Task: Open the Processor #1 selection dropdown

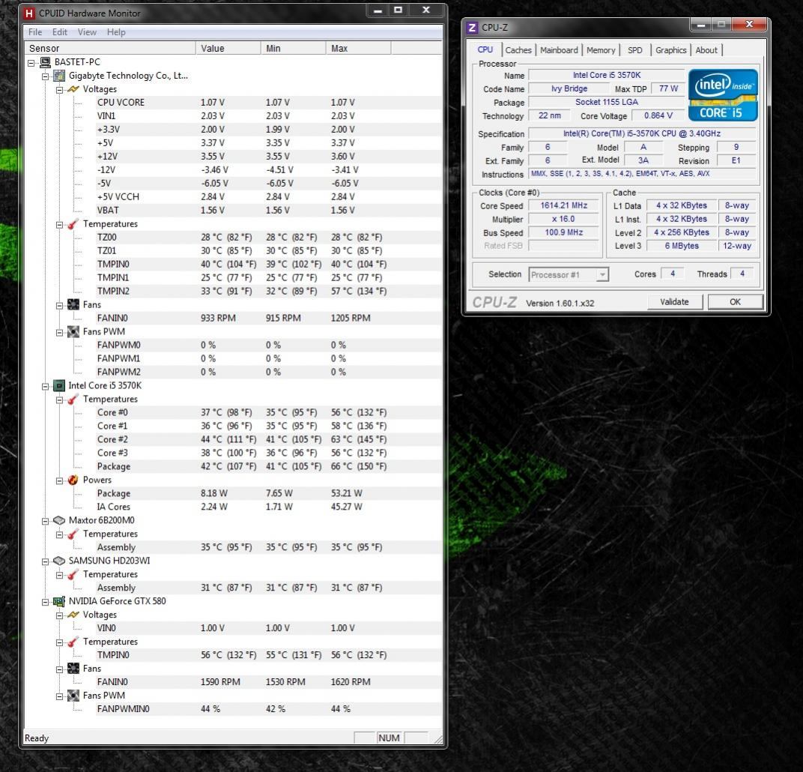Action: (602, 274)
